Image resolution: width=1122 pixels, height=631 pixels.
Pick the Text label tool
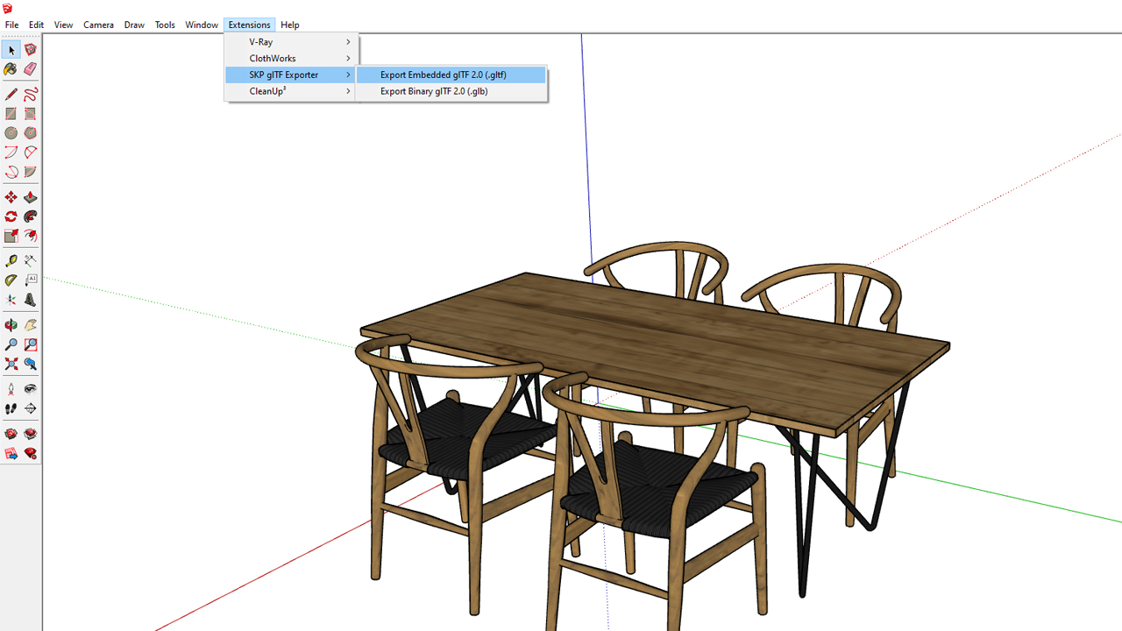click(x=31, y=280)
